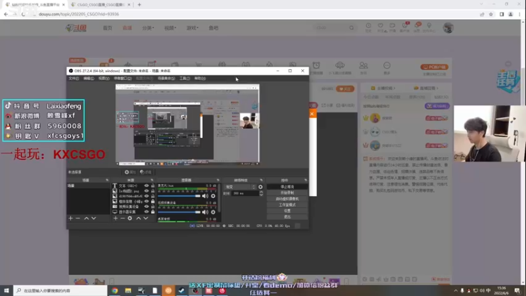Hide the 文本 (GDI+) source in OBS
Viewport: 526px width, 296px height.
146,185
